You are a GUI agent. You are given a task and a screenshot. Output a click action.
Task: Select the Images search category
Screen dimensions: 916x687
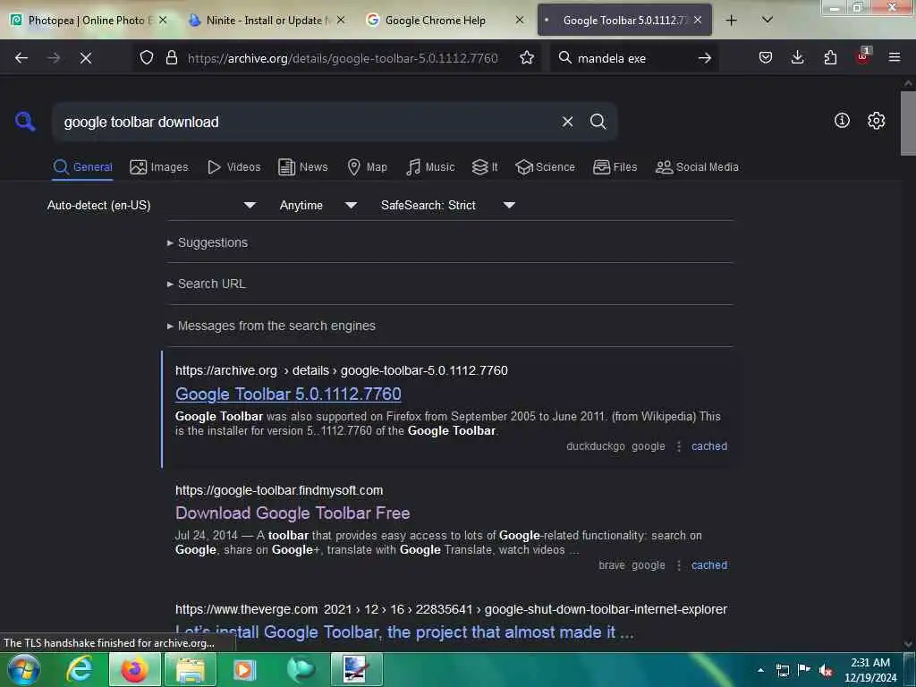[159, 167]
